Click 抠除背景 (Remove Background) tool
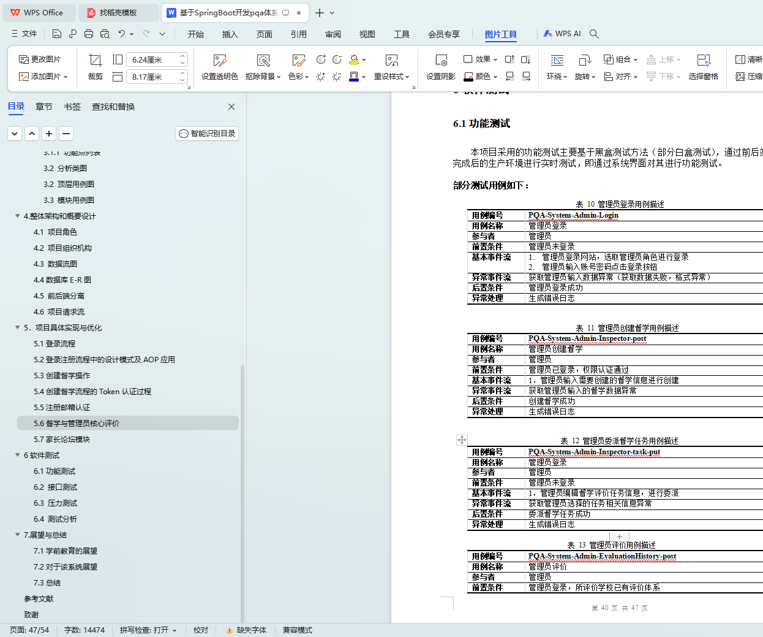Image resolution: width=763 pixels, height=637 pixels. click(x=263, y=67)
